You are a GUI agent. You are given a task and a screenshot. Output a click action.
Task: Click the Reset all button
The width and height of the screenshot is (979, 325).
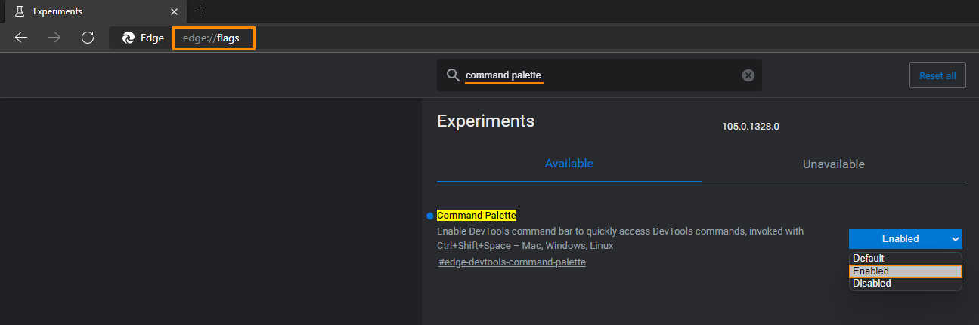point(937,75)
